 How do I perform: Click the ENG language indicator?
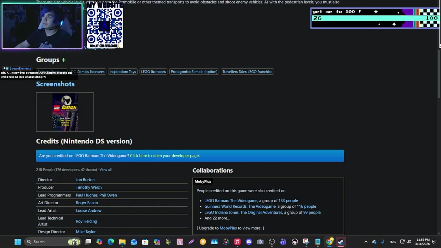(392, 242)
